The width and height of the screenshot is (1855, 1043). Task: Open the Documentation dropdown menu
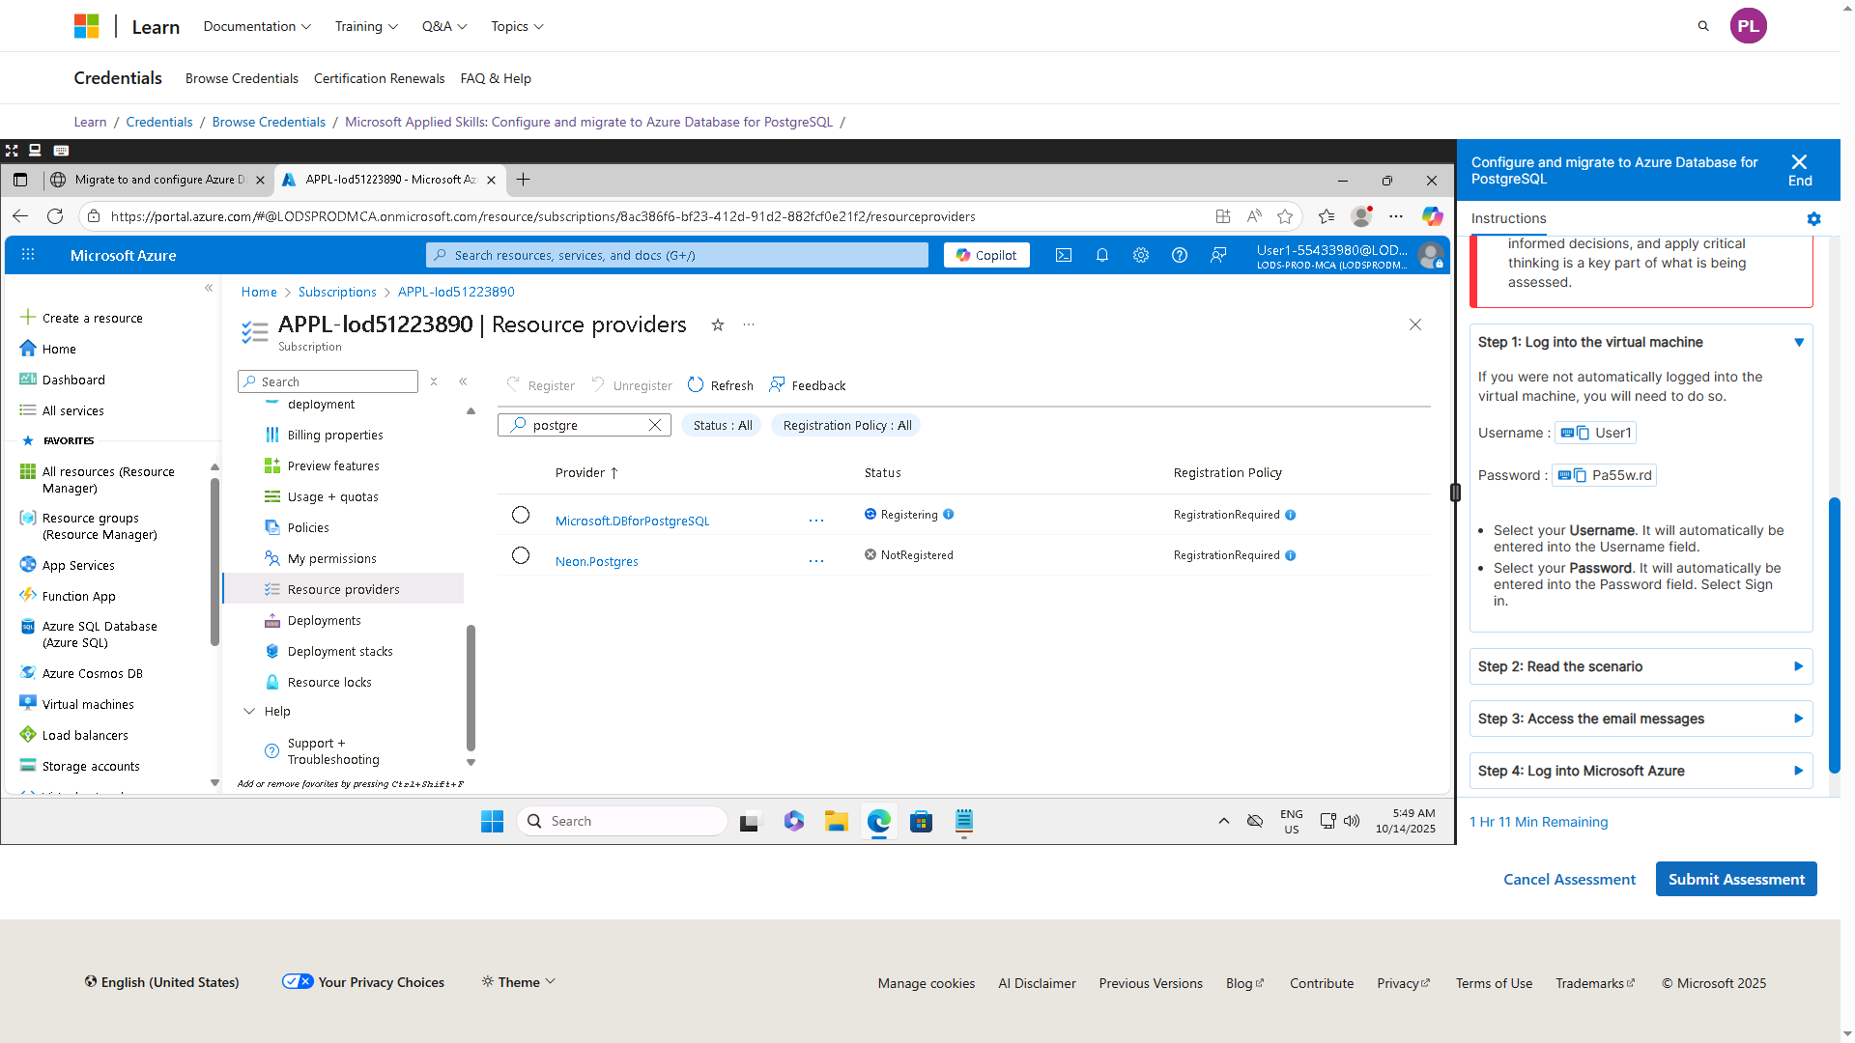(257, 26)
